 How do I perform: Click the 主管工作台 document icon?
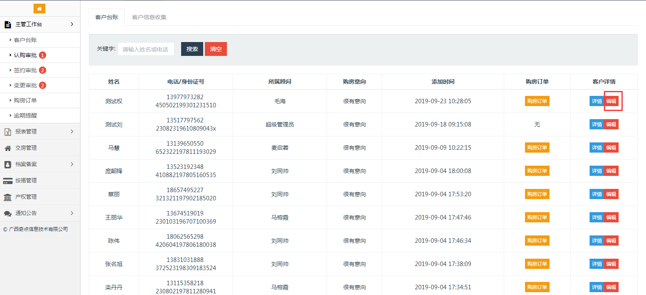pyautogui.click(x=8, y=24)
